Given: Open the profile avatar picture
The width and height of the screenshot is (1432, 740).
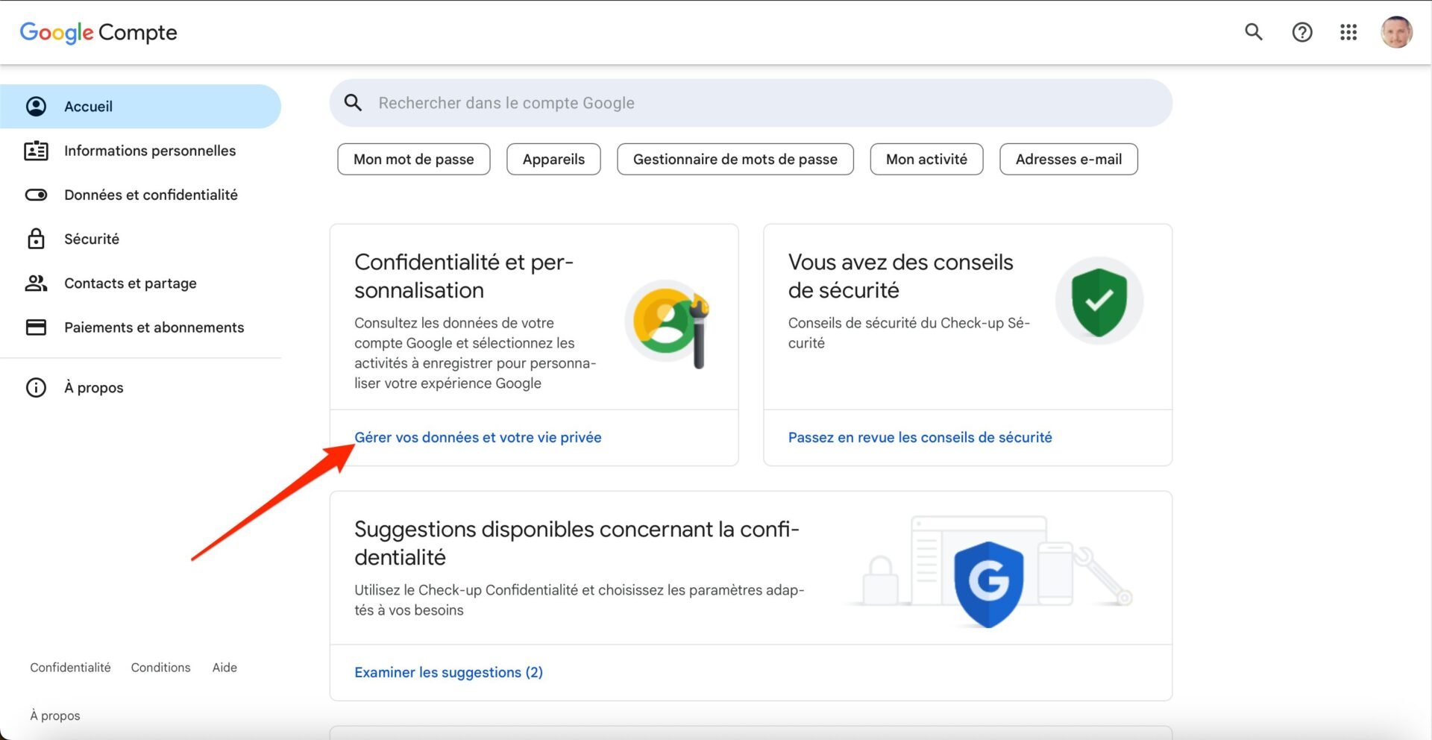Looking at the screenshot, I should point(1397,32).
